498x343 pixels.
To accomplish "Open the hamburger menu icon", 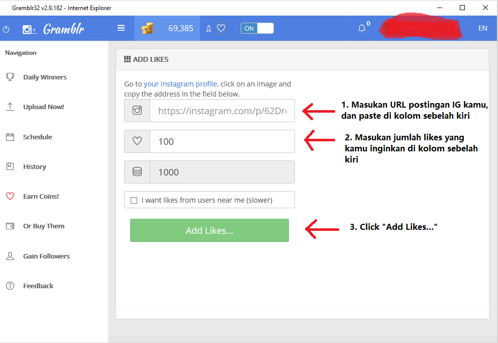I will pos(121,28).
